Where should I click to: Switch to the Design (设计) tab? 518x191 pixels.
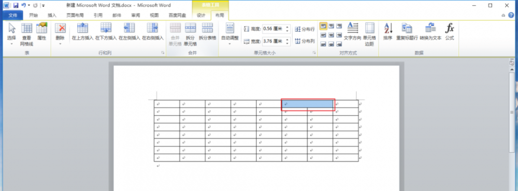click(201, 15)
